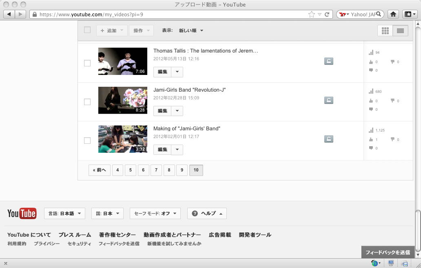The width and height of the screenshot is (421, 268).
Task: Go to previous page with « 前へ
Action: [100, 170]
